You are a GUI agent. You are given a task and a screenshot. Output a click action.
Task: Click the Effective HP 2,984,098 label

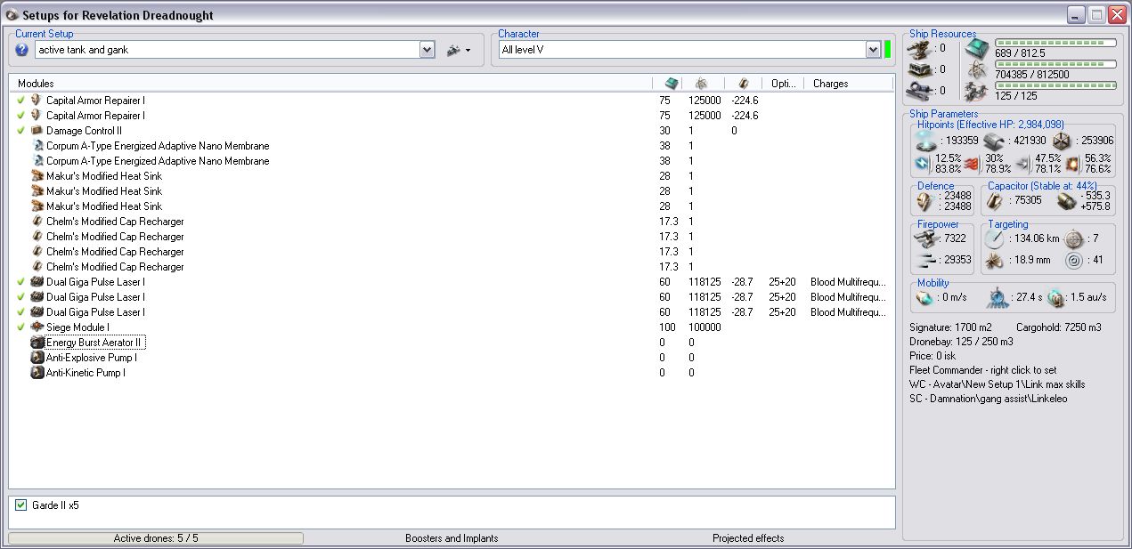pyautogui.click(x=990, y=125)
